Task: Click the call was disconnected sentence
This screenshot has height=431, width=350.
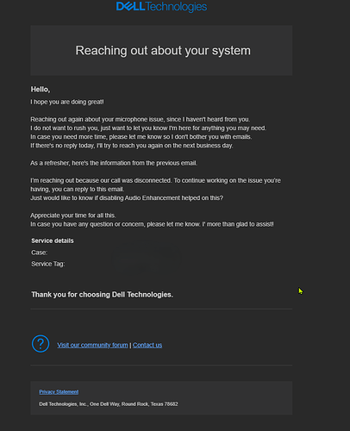Action: tap(155, 184)
